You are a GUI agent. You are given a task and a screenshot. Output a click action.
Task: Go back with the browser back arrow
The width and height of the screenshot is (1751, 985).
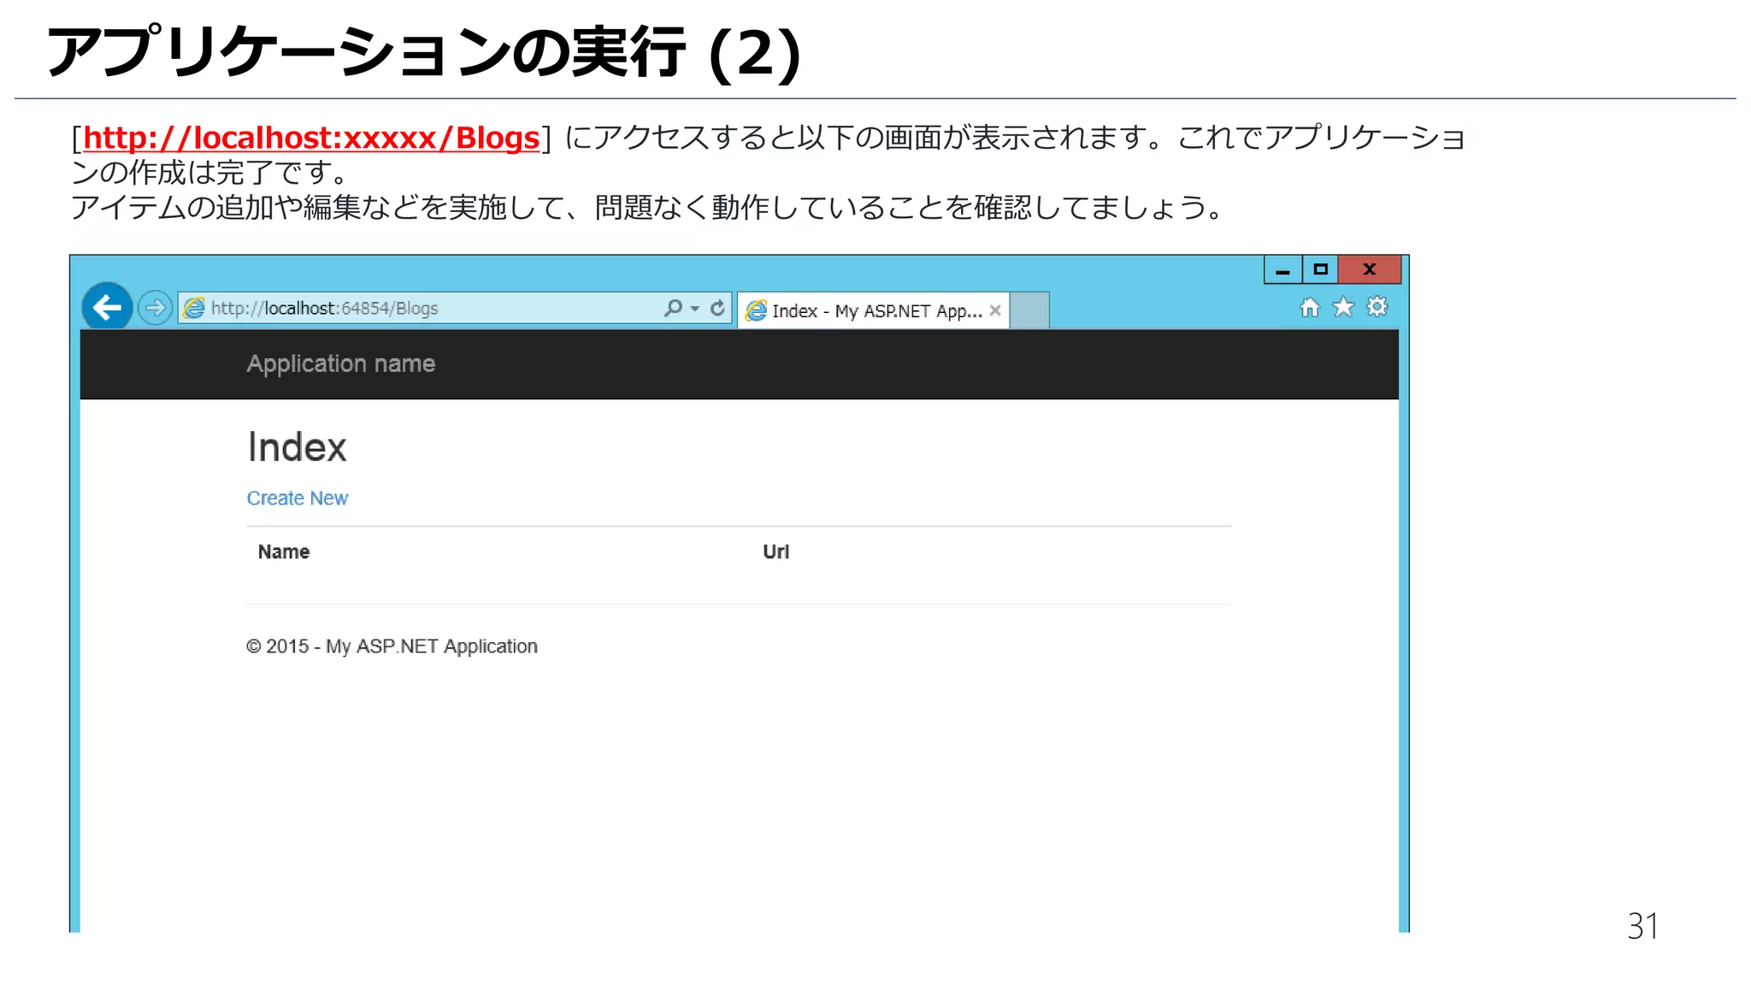click(x=107, y=307)
